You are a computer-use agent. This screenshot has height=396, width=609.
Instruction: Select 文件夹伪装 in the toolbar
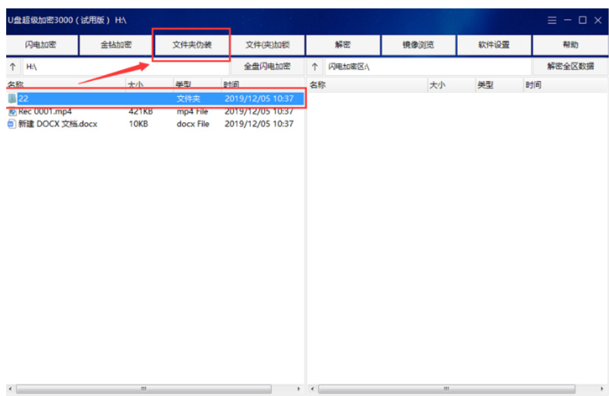pyautogui.click(x=191, y=45)
